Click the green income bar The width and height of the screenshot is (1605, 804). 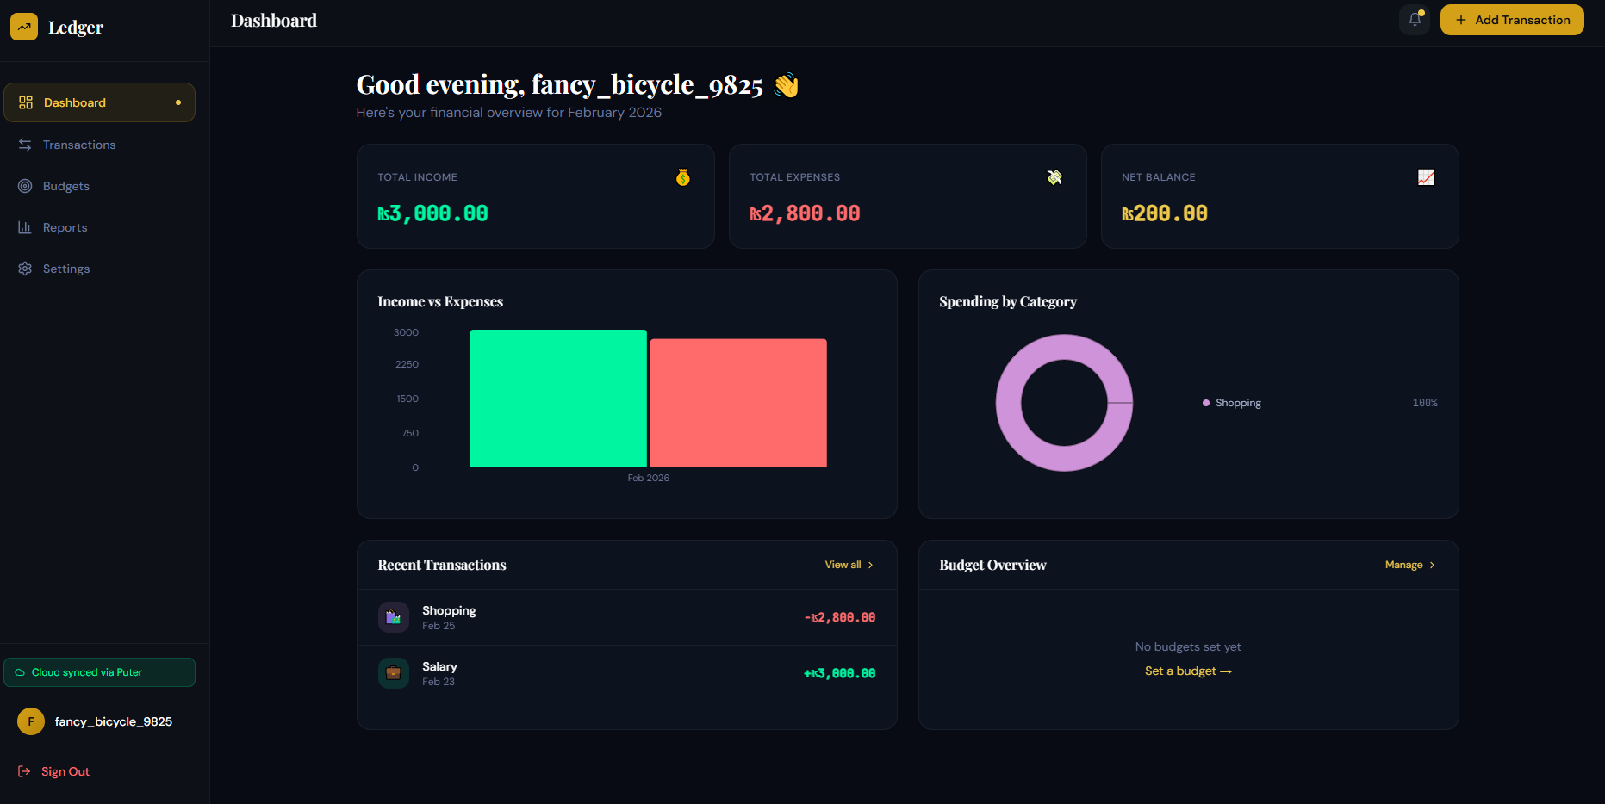pyautogui.click(x=558, y=399)
